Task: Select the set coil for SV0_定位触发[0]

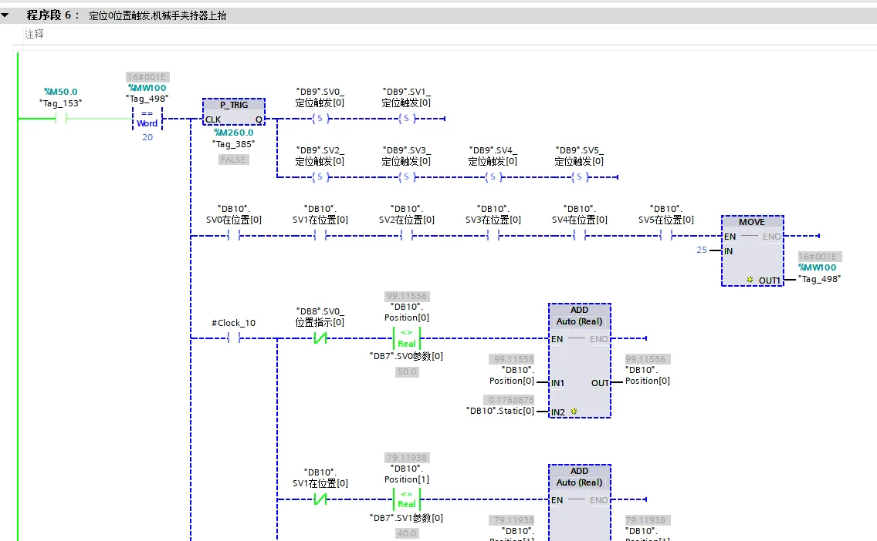Action: point(320,119)
